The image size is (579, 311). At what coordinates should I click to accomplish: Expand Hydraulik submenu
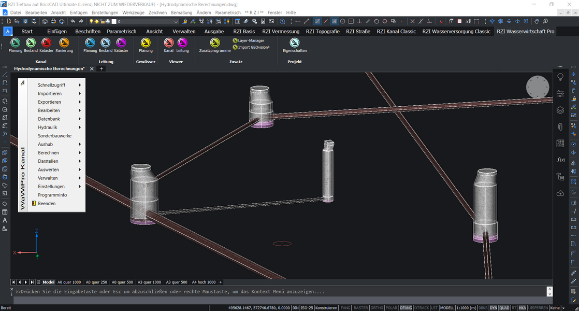click(x=56, y=128)
